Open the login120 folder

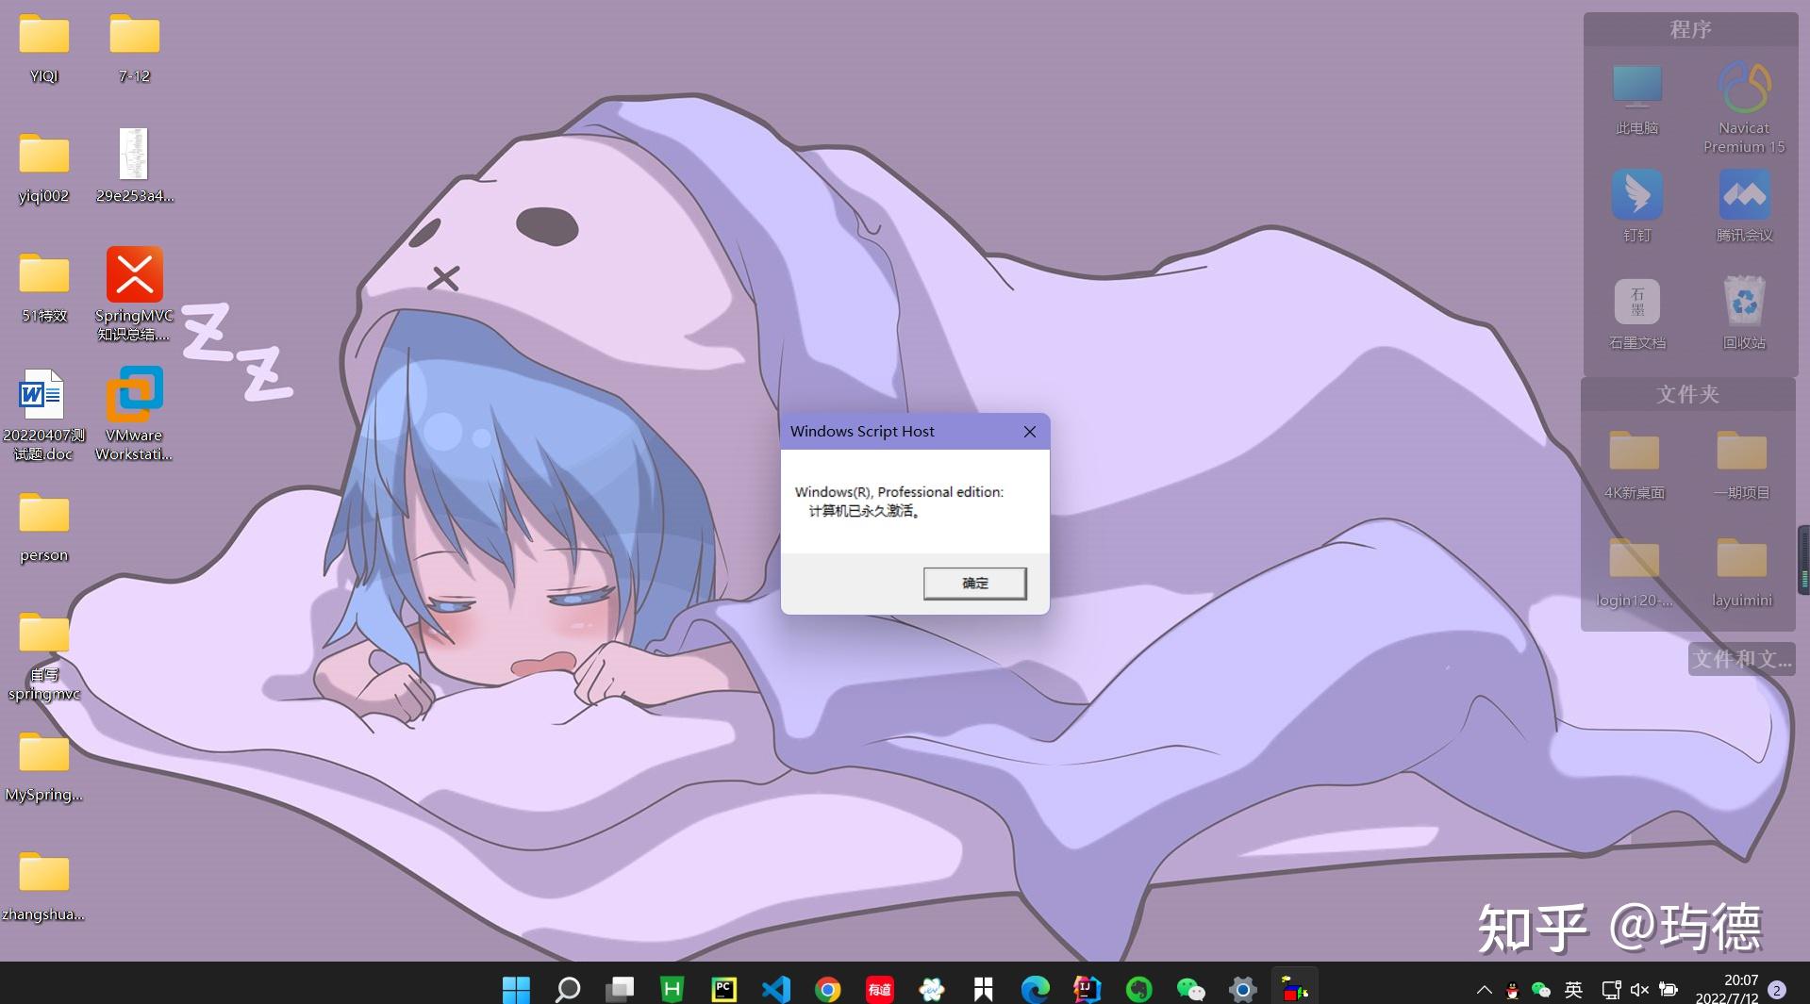tap(1635, 572)
